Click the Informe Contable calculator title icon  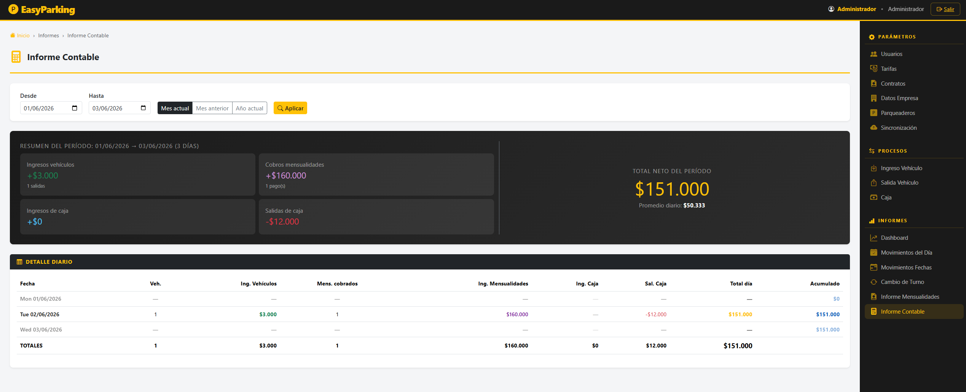pyautogui.click(x=16, y=57)
